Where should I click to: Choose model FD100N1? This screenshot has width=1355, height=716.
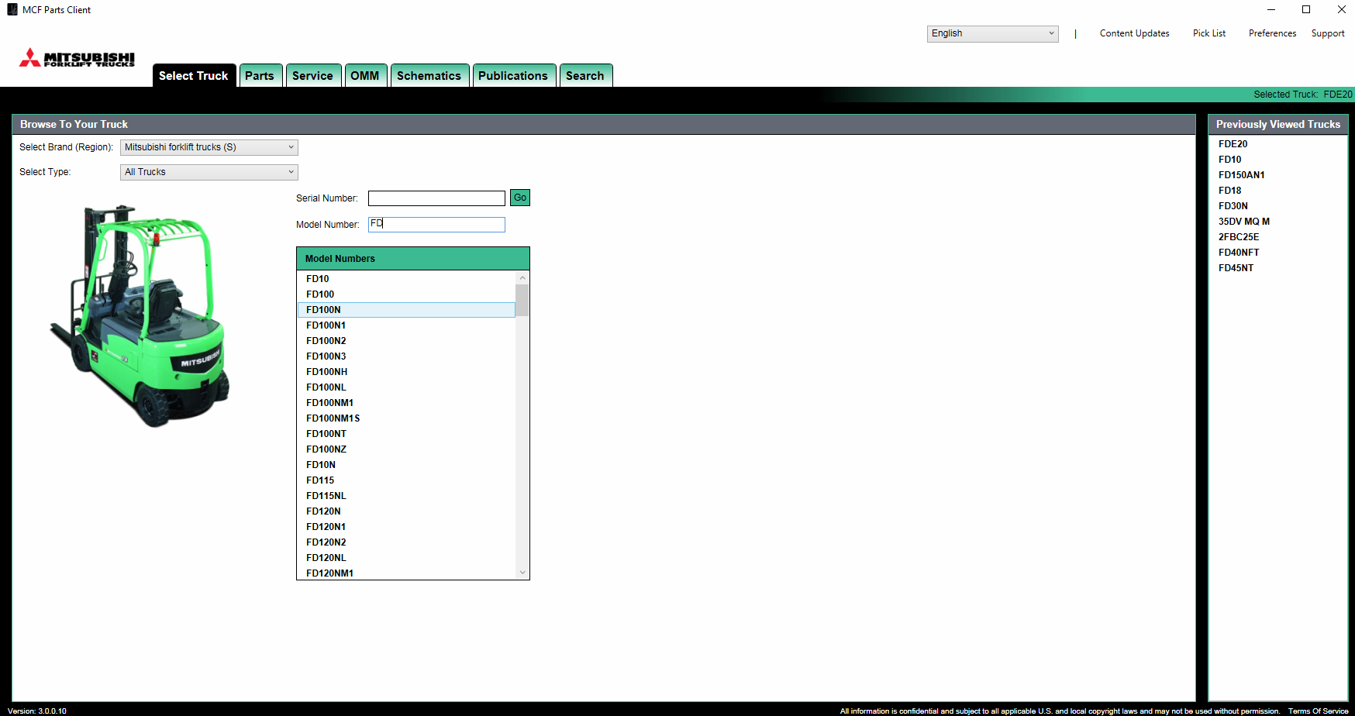click(x=406, y=325)
